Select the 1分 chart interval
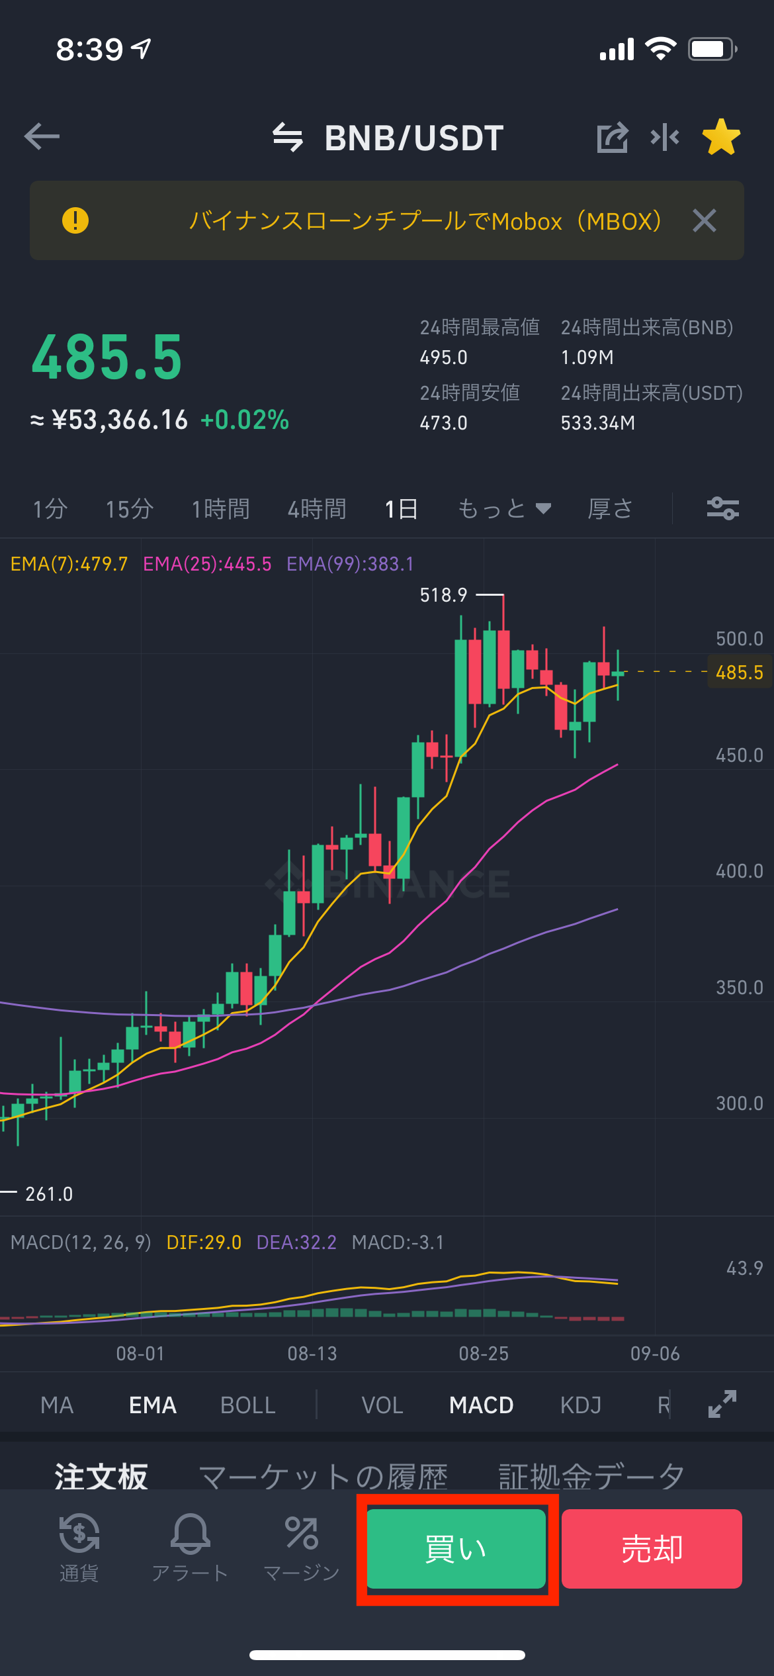 tap(50, 509)
